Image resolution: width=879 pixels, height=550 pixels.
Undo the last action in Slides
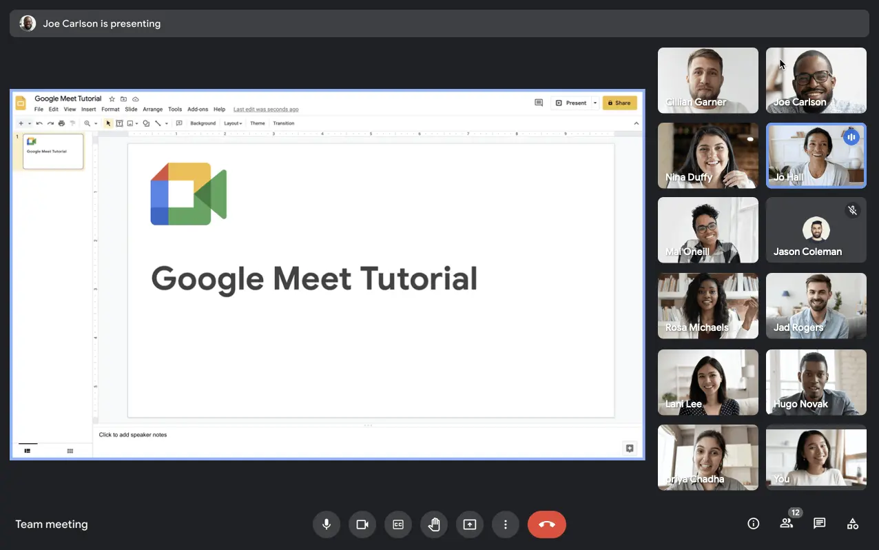39,123
